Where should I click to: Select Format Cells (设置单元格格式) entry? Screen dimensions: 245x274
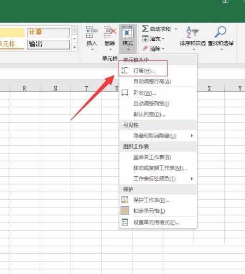pyautogui.click(x=158, y=222)
